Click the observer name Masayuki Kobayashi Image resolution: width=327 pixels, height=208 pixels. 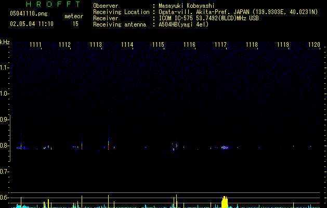point(187,6)
